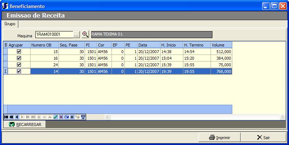Select the cell with volume 384,000
This screenshot has height=145, width=289.
tap(221, 58)
